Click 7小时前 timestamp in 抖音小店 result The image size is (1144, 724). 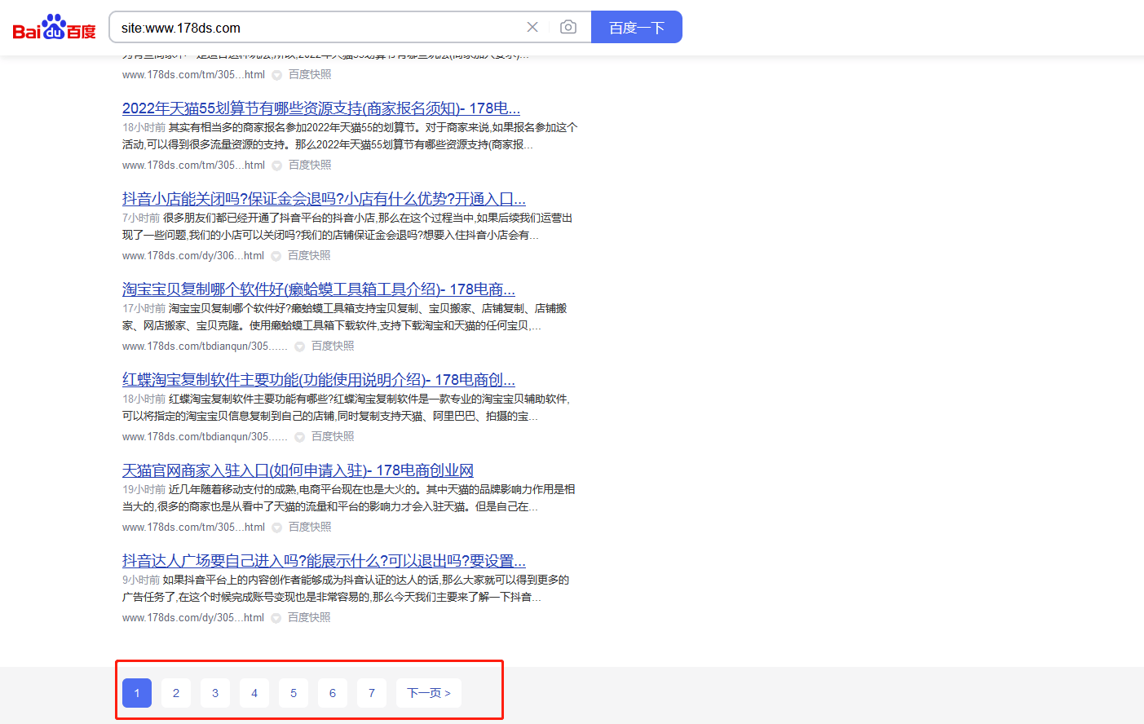141,218
